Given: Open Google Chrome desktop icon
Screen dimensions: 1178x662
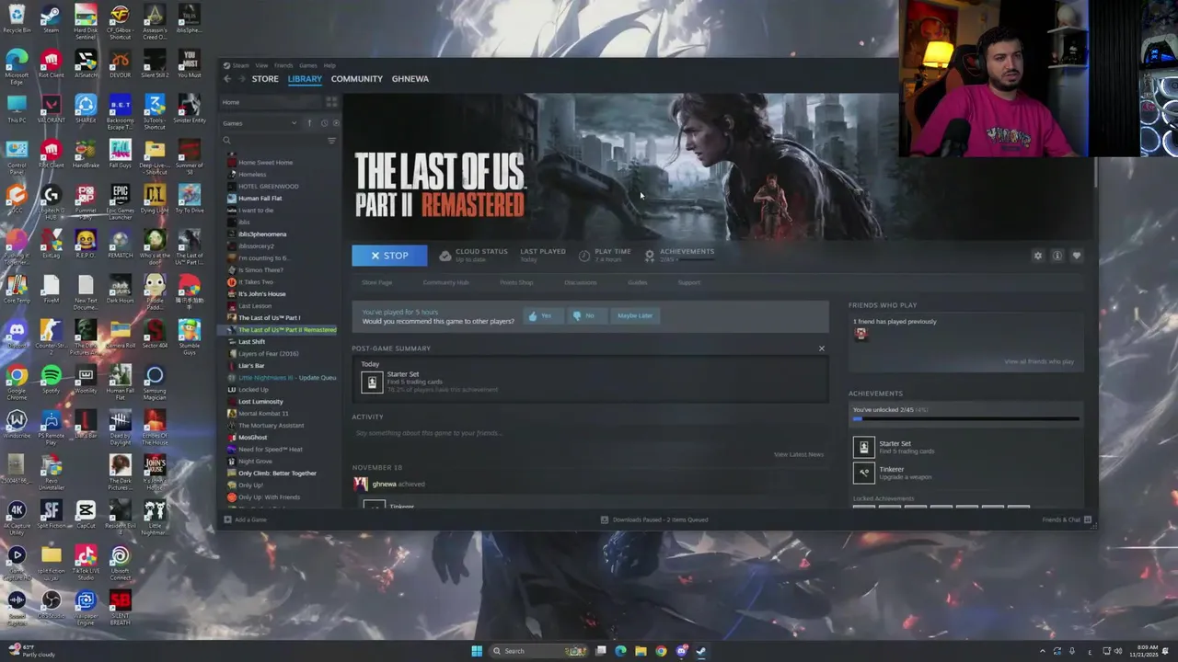Looking at the screenshot, I should 17,382.
